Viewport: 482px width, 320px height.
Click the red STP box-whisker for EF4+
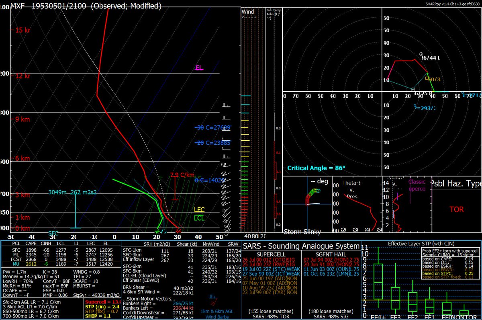point(378,281)
